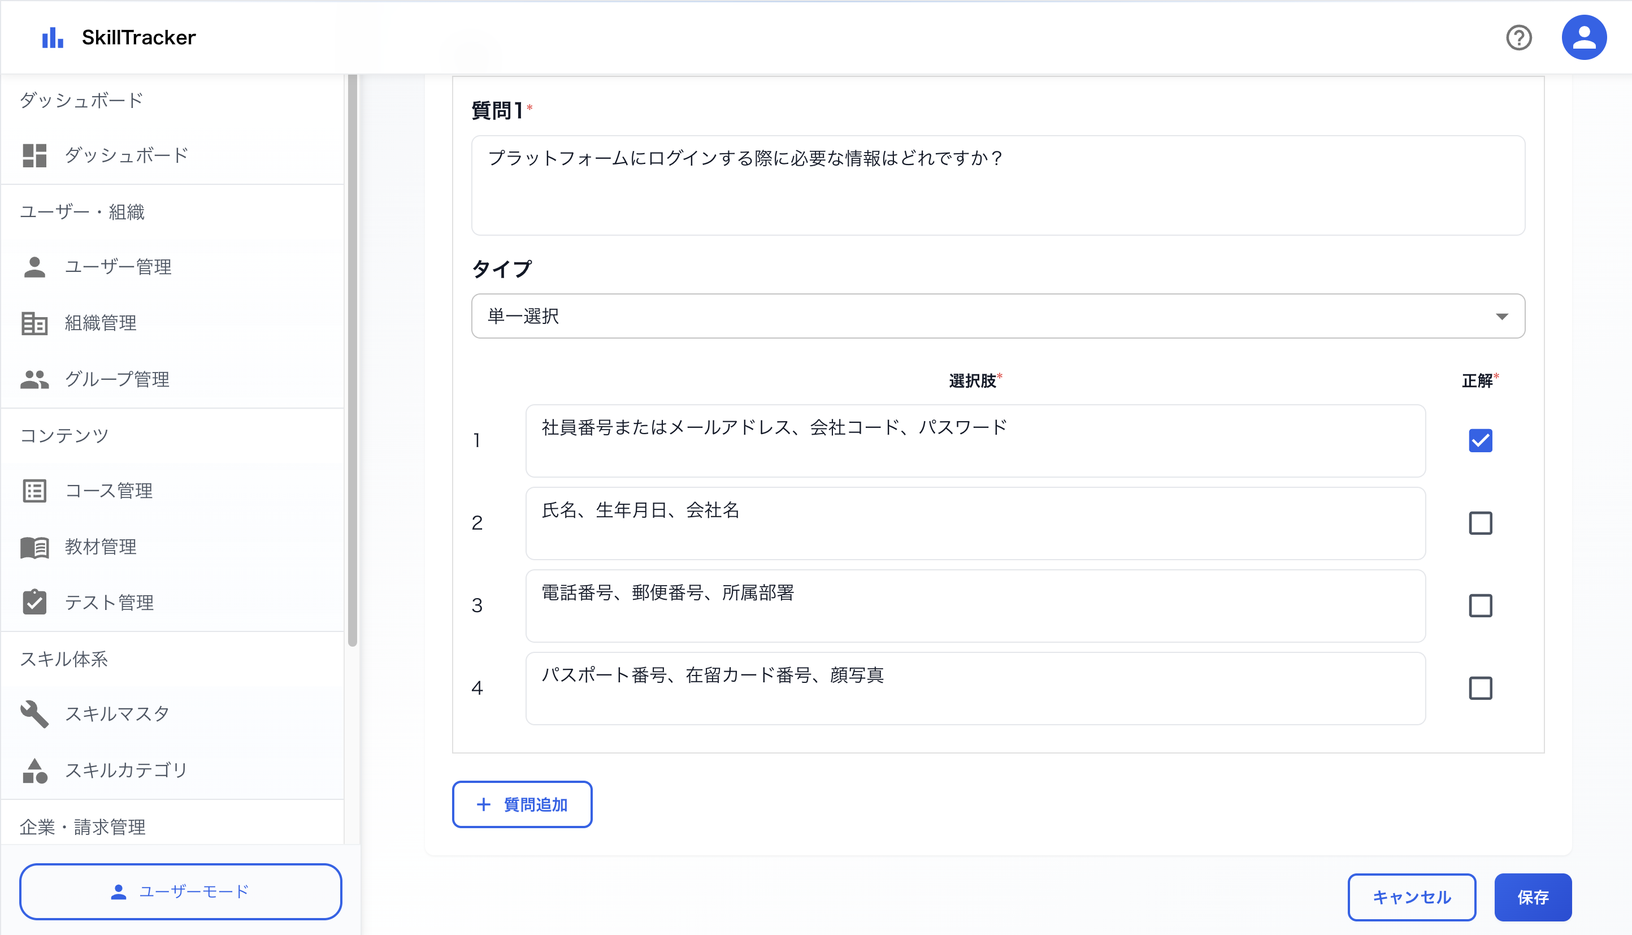The width and height of the screenshot is (1632, 935).
Task: Select the ユーザー管理 user icon
Action: (x=35, y=267)
